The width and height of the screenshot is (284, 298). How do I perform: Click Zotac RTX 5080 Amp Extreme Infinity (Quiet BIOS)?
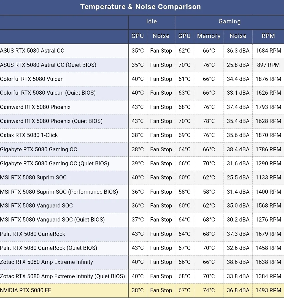tap(63, 276)
